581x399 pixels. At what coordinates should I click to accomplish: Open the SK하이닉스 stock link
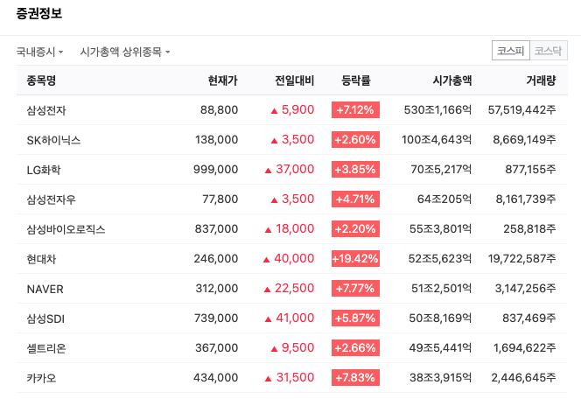[53, 140]
